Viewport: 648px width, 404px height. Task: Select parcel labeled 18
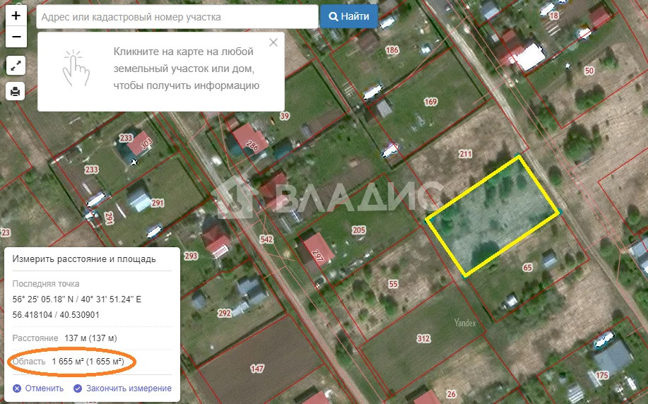coord(554,16)
